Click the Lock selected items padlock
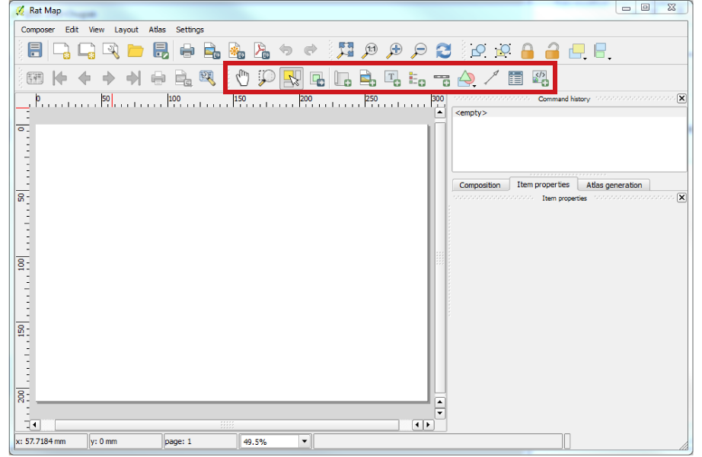The image size is (702, 457). [x=527, y=51]
